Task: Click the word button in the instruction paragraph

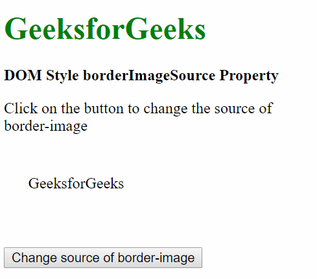Action: 104,108
